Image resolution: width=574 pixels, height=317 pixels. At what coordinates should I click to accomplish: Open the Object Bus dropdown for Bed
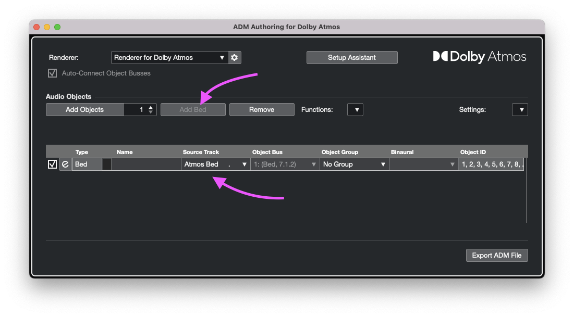coord(285,164)
